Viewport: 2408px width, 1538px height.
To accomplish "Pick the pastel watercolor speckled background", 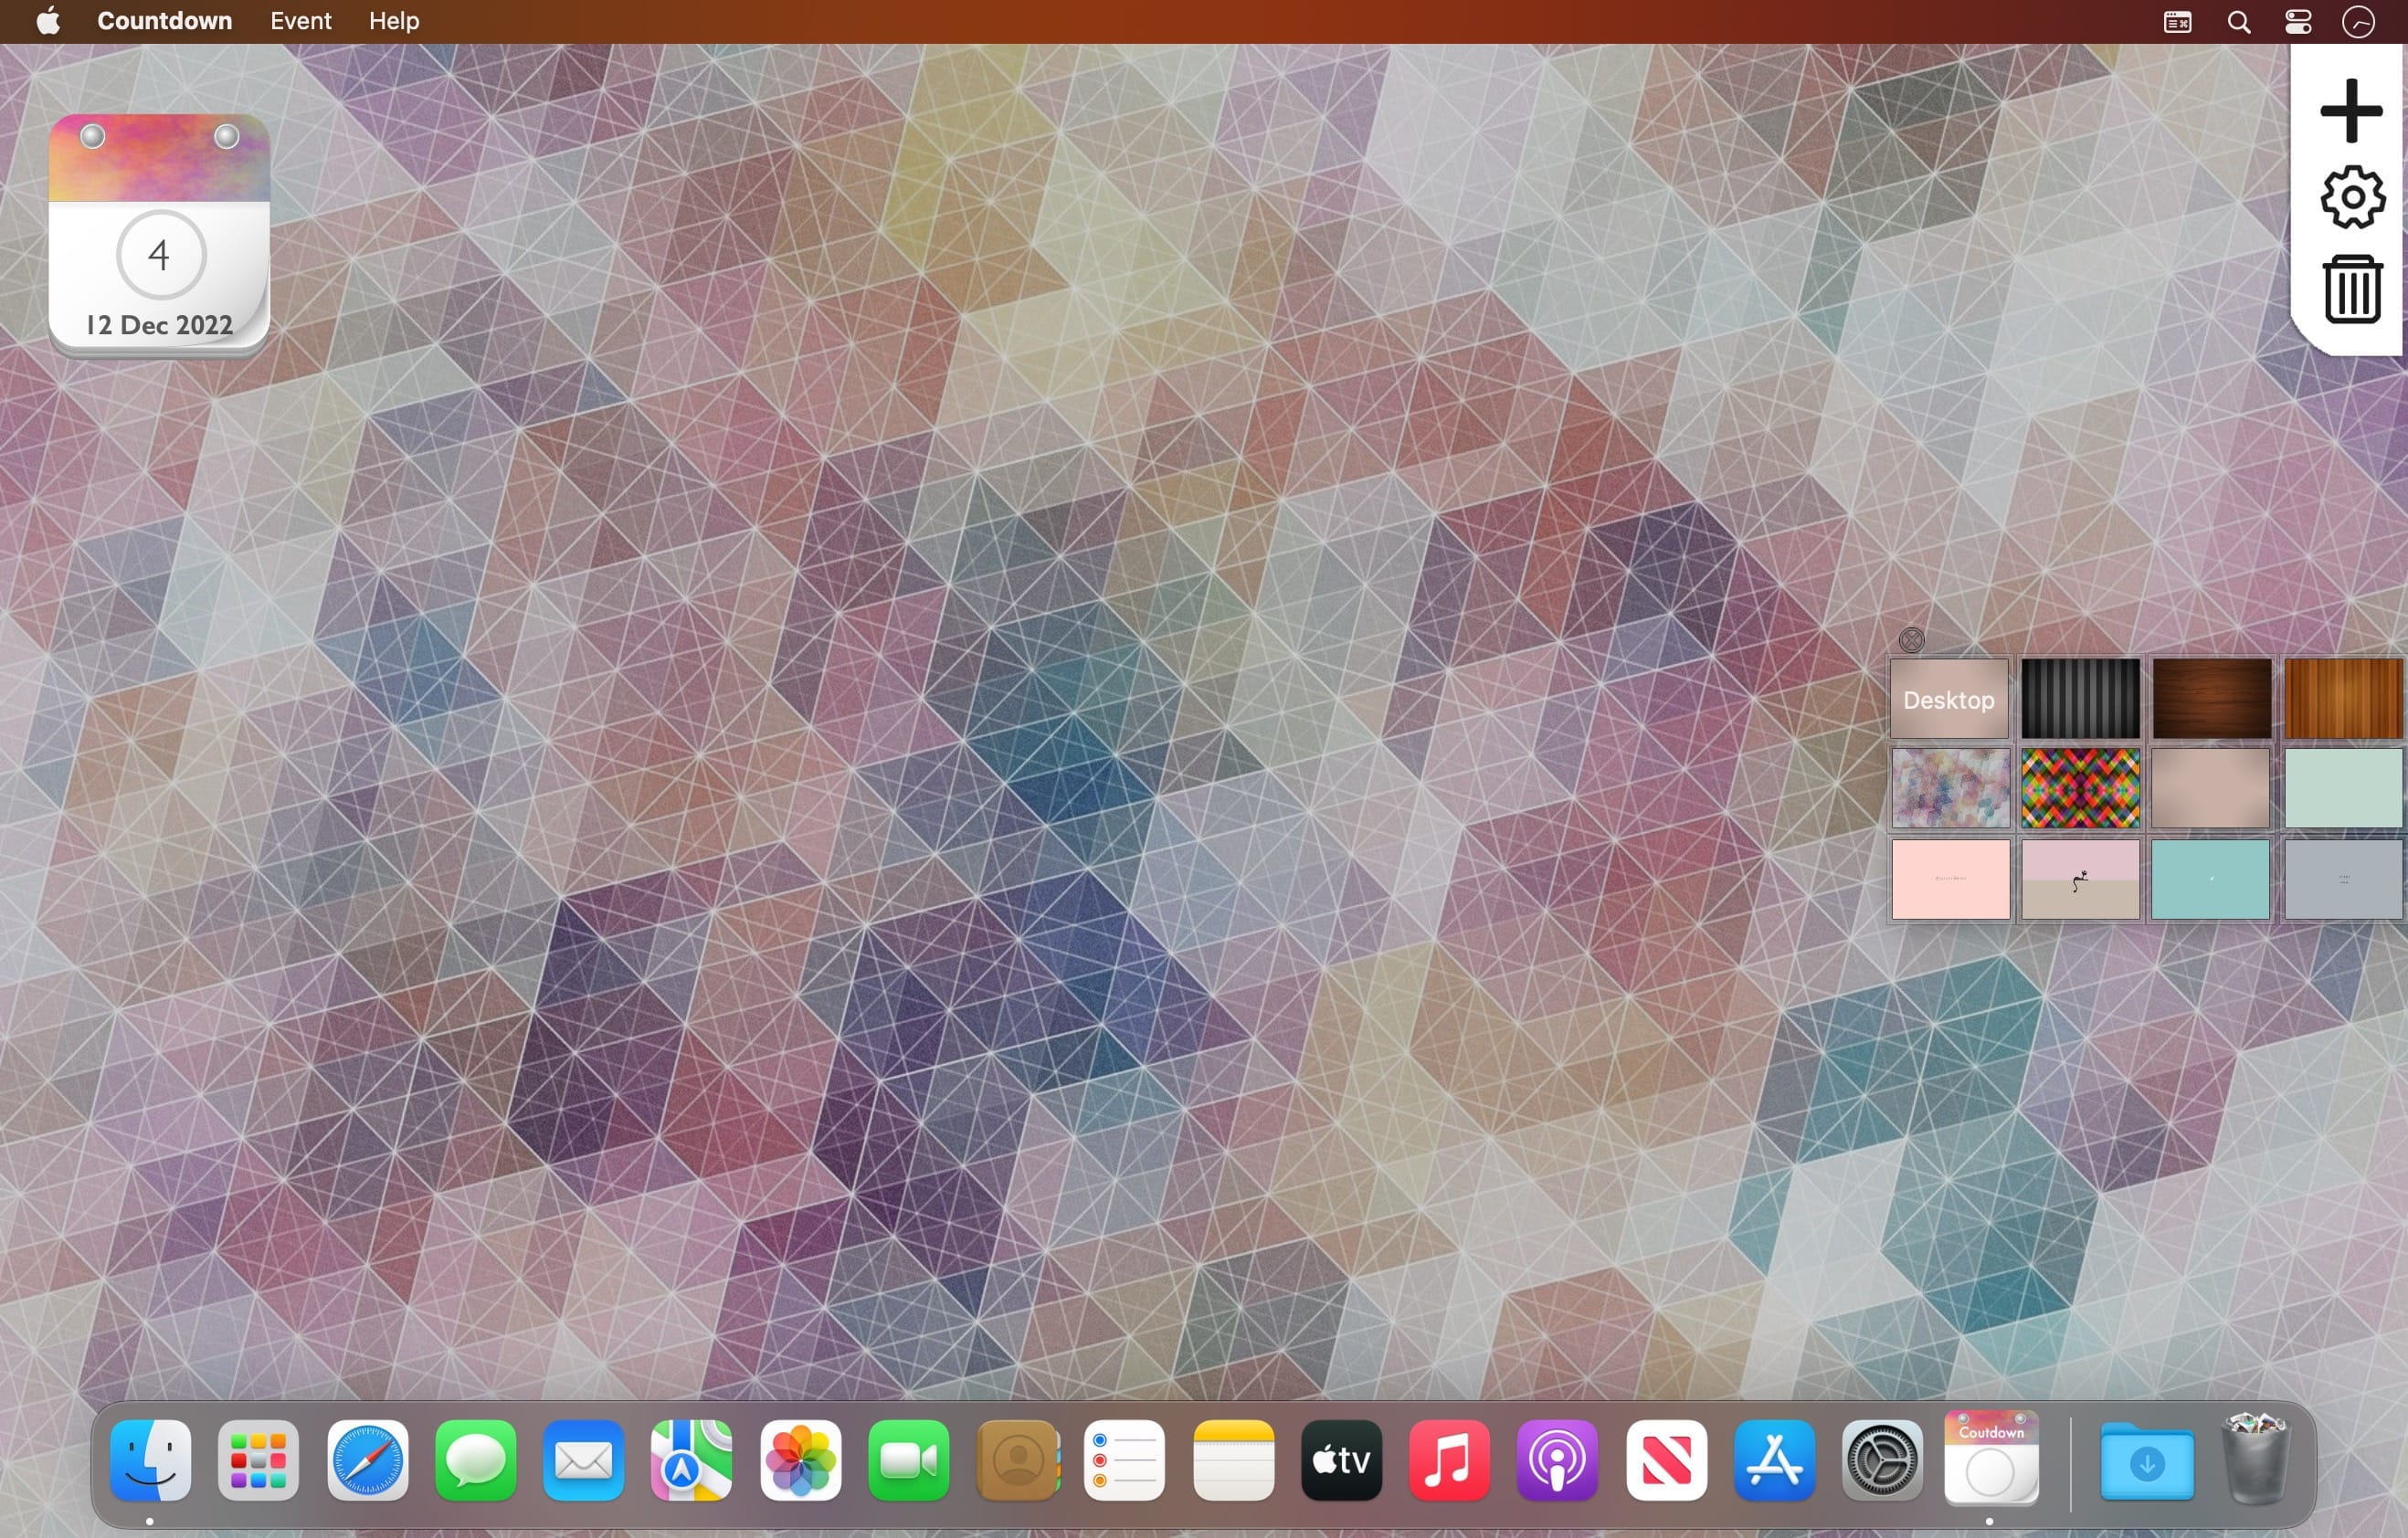I will click(x=1949, y=788).
